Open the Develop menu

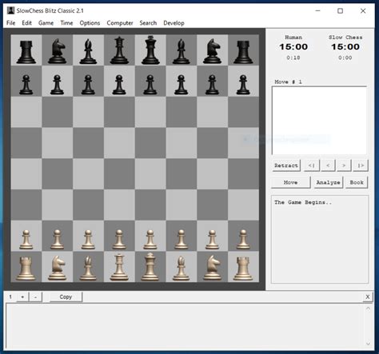coord(174,23)
